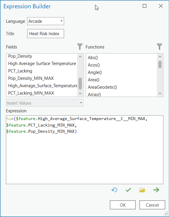The width and height of the screenshot is (169, 217).
Task: Close the Expression Builder window
Action: 161,6
